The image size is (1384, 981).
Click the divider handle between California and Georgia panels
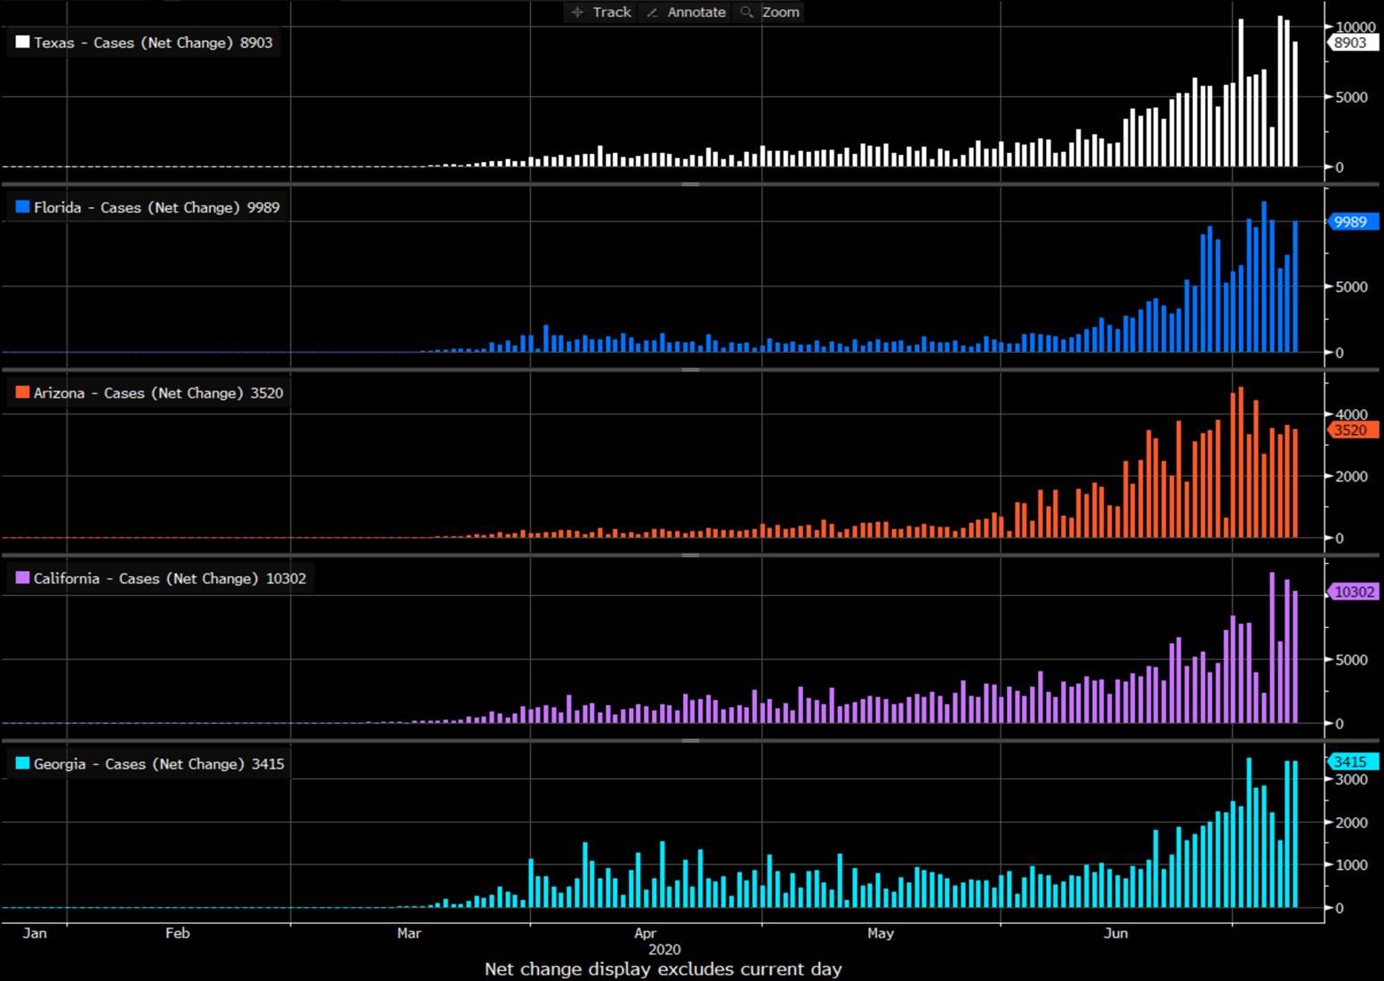(690, 740)
